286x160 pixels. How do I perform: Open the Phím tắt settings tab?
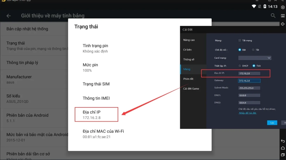pos(188,79)
